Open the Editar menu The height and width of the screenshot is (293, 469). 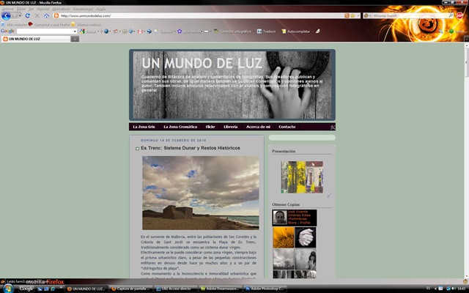click(21, 9)
